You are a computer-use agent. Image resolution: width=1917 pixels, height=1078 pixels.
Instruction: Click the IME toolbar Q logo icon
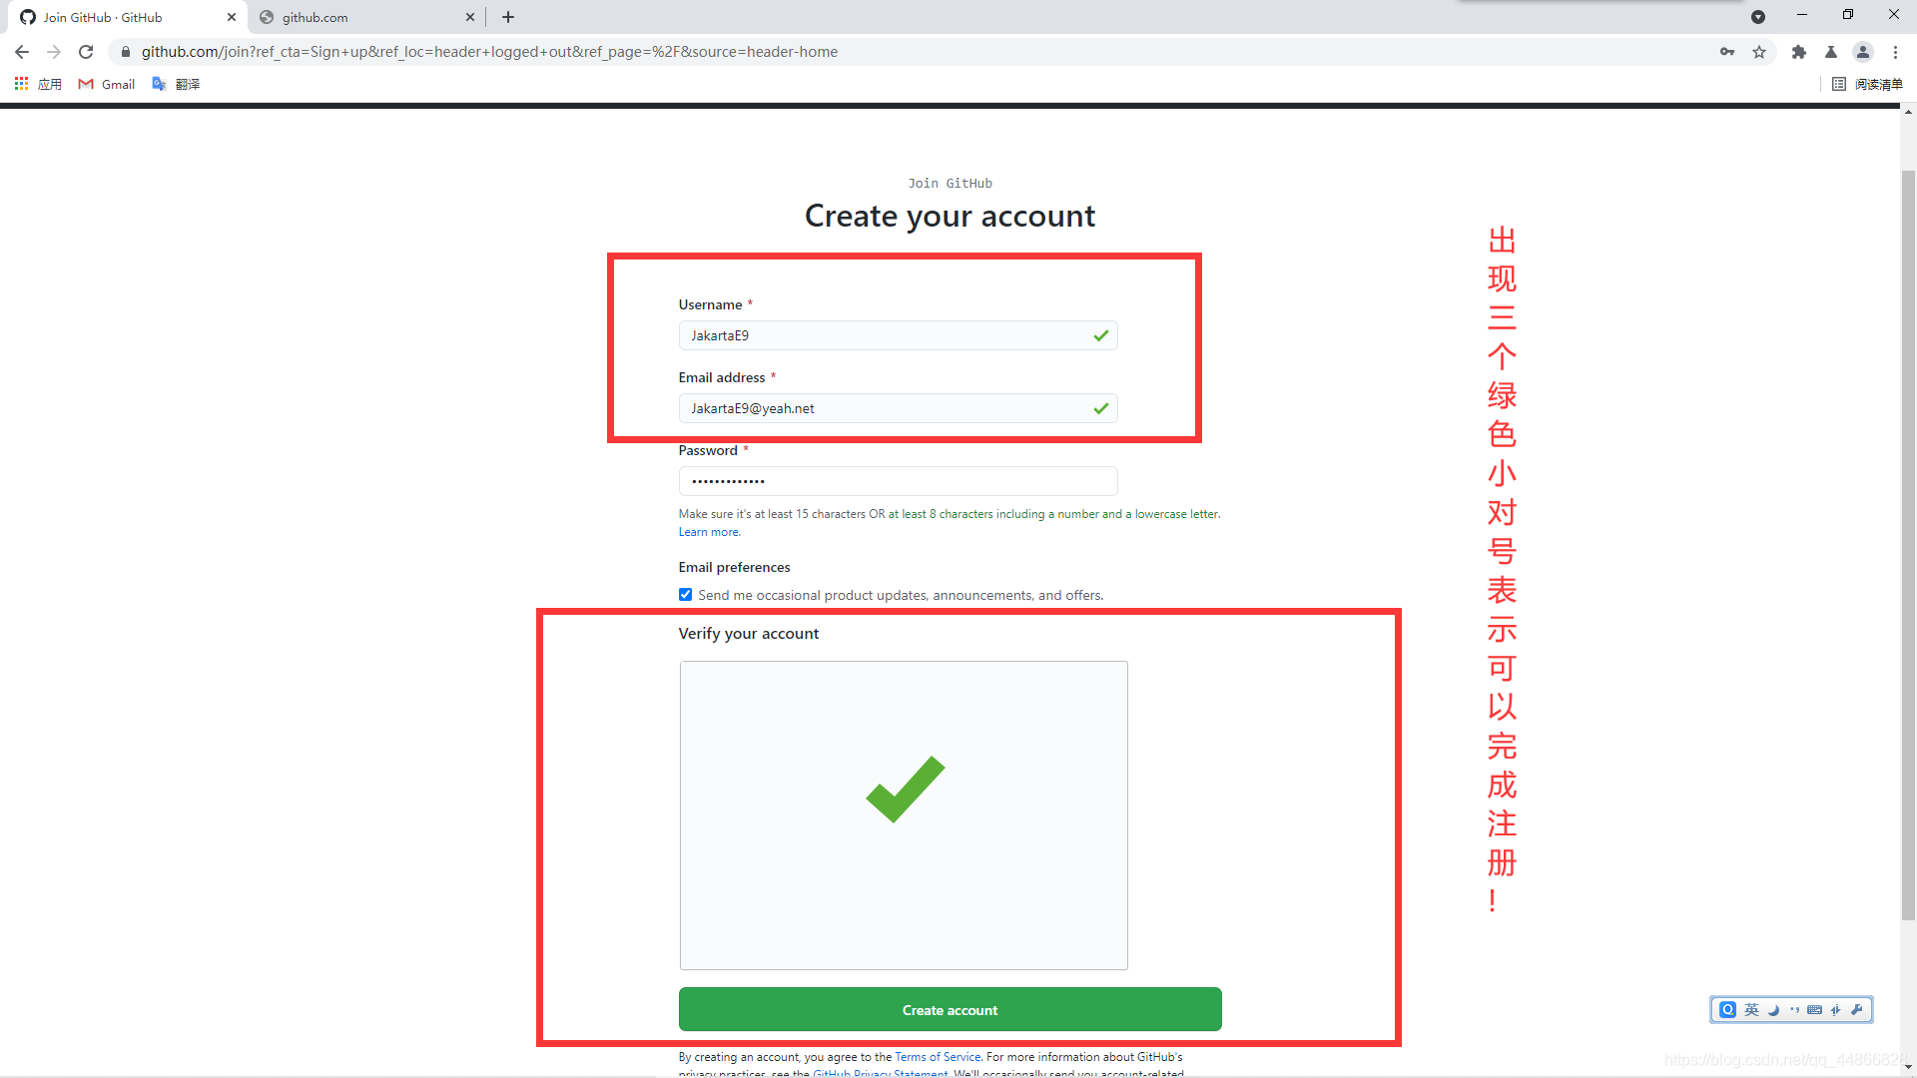1727,1010
